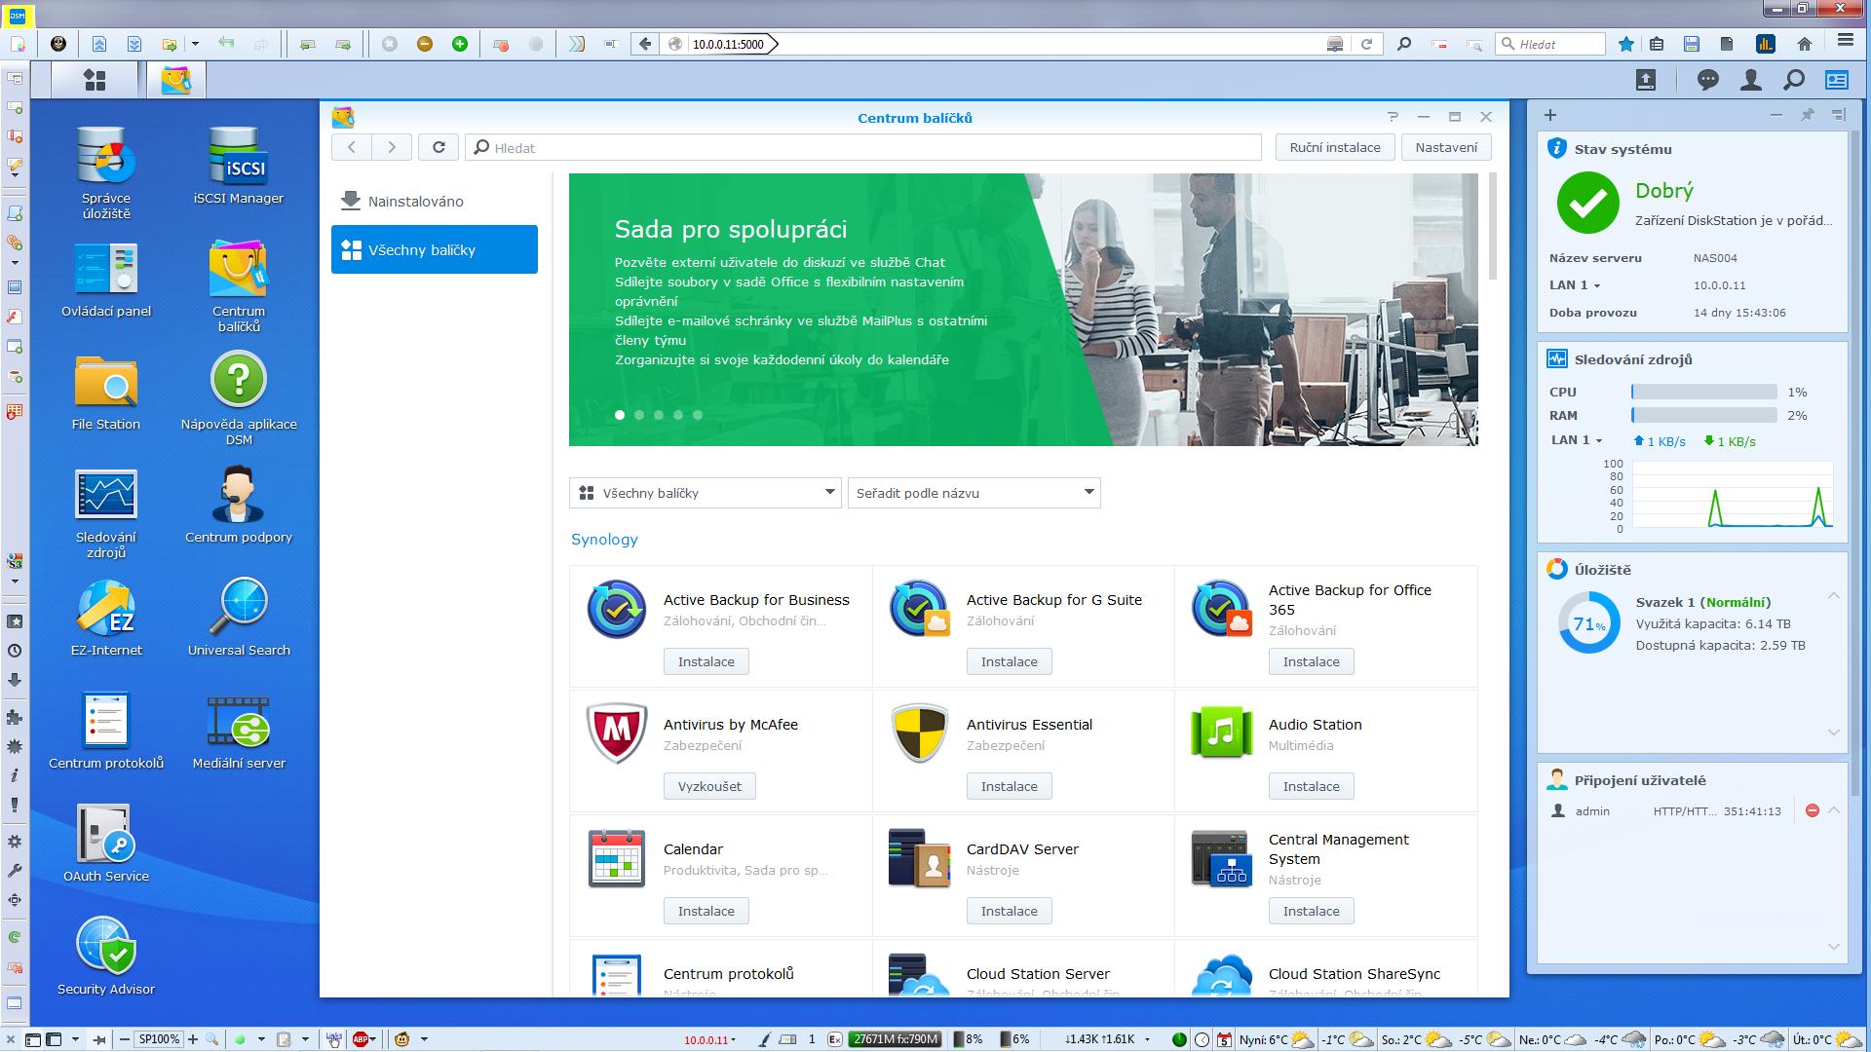Click Calendar package icon
Screen dimensions: 1871x1052
coord(617,858)
